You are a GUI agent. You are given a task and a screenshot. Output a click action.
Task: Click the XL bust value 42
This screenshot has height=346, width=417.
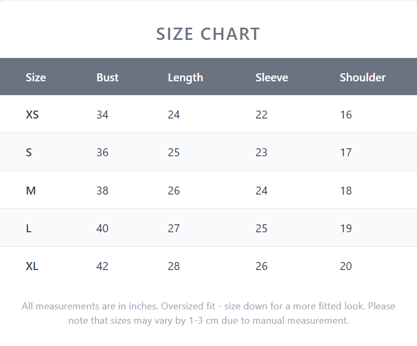(102, 266)
